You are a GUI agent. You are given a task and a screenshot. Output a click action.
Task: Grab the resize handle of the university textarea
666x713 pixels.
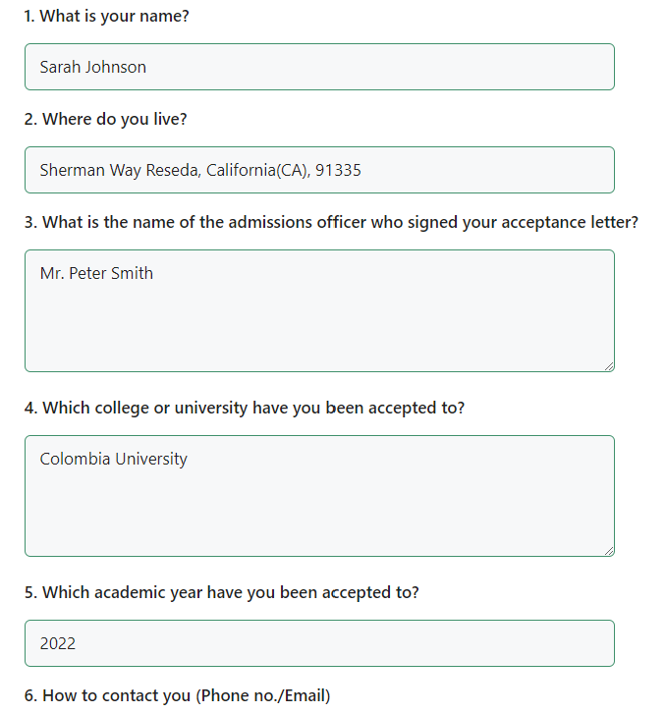pyautogui.click(x=609, y=551)
